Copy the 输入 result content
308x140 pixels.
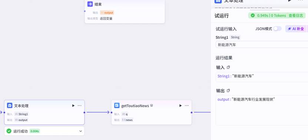(x=228, y=67)
